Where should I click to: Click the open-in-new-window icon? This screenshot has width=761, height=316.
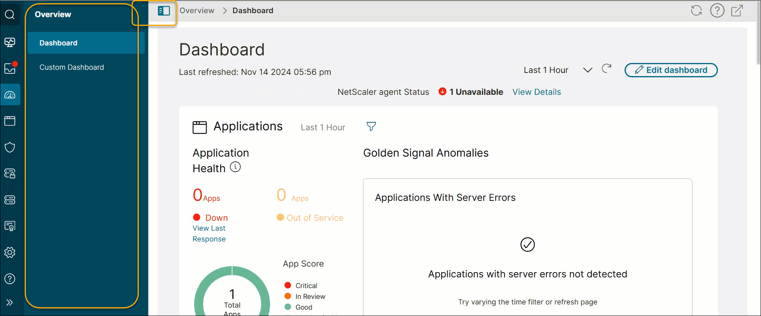(x=737, y=11)
